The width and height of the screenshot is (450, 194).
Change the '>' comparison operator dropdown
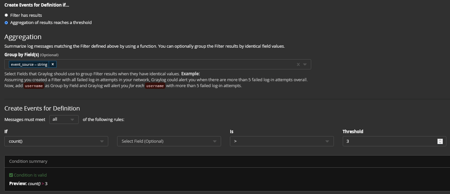point(282,141)
